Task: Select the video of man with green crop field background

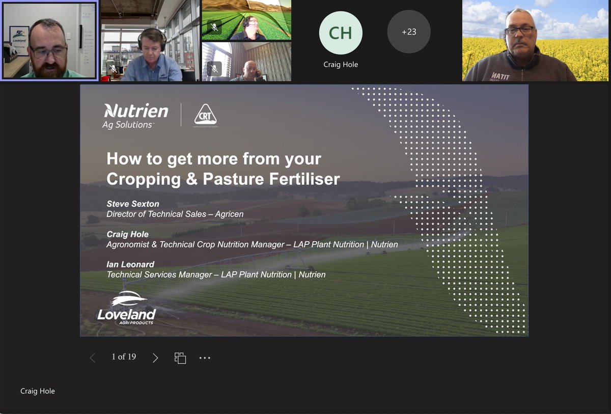Action: click(246, 20)
